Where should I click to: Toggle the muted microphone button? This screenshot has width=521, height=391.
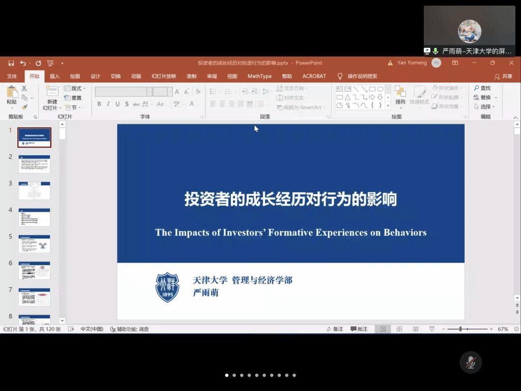[471, 362]
